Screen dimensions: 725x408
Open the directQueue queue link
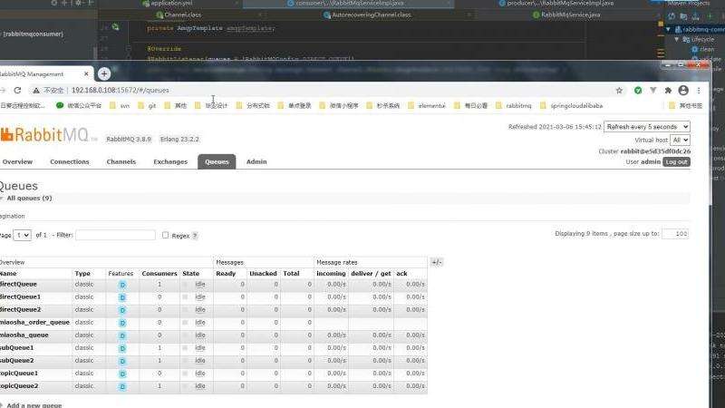point(18,284)
